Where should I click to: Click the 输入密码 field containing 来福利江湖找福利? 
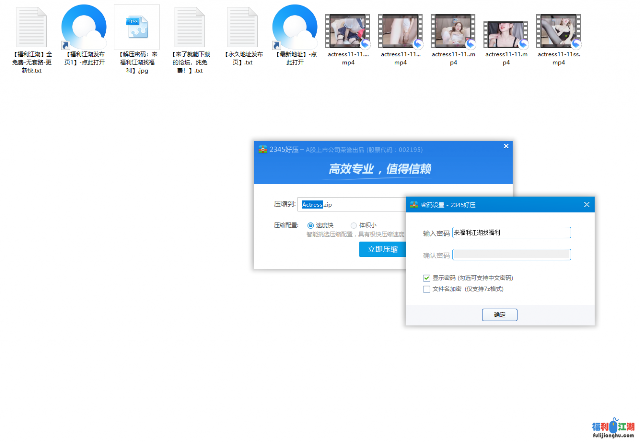pos(511,232)
